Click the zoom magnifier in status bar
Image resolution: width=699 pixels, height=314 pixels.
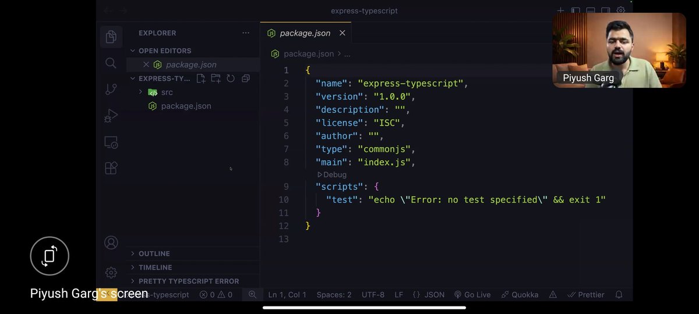click(x=252, y=295)
